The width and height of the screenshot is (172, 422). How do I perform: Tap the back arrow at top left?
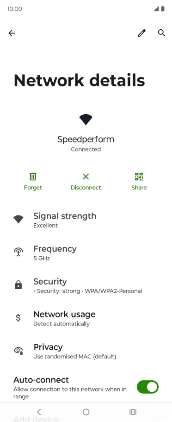pos(12,33)
